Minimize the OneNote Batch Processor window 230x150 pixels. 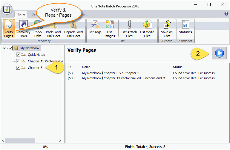[x=196, y=4]
